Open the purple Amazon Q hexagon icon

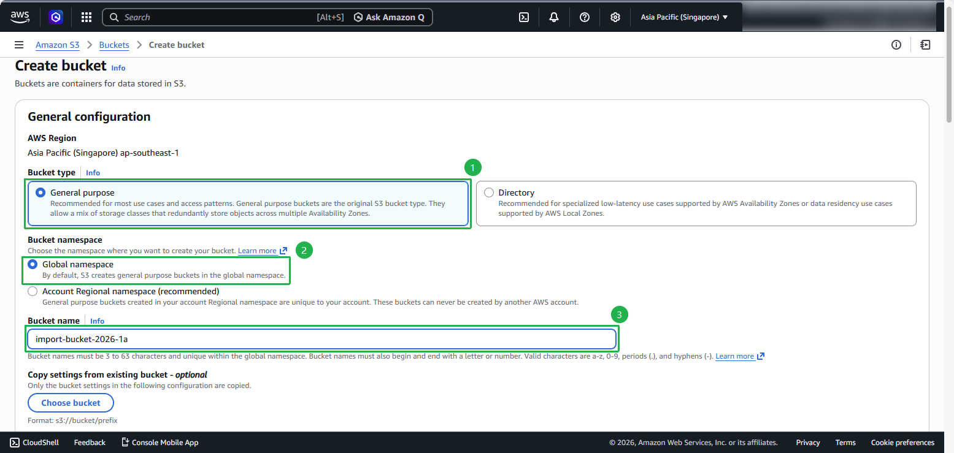click(56, 17)
